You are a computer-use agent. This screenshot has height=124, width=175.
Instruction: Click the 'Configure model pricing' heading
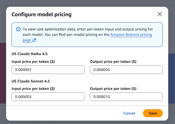pos(42,15)
